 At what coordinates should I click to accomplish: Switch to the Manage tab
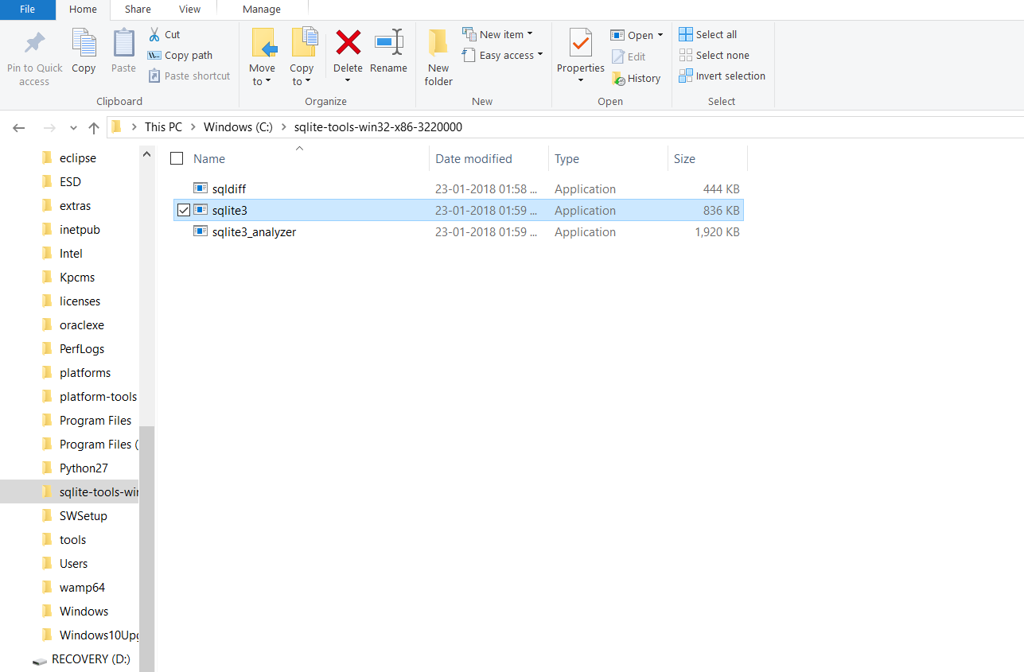(262, 10)
